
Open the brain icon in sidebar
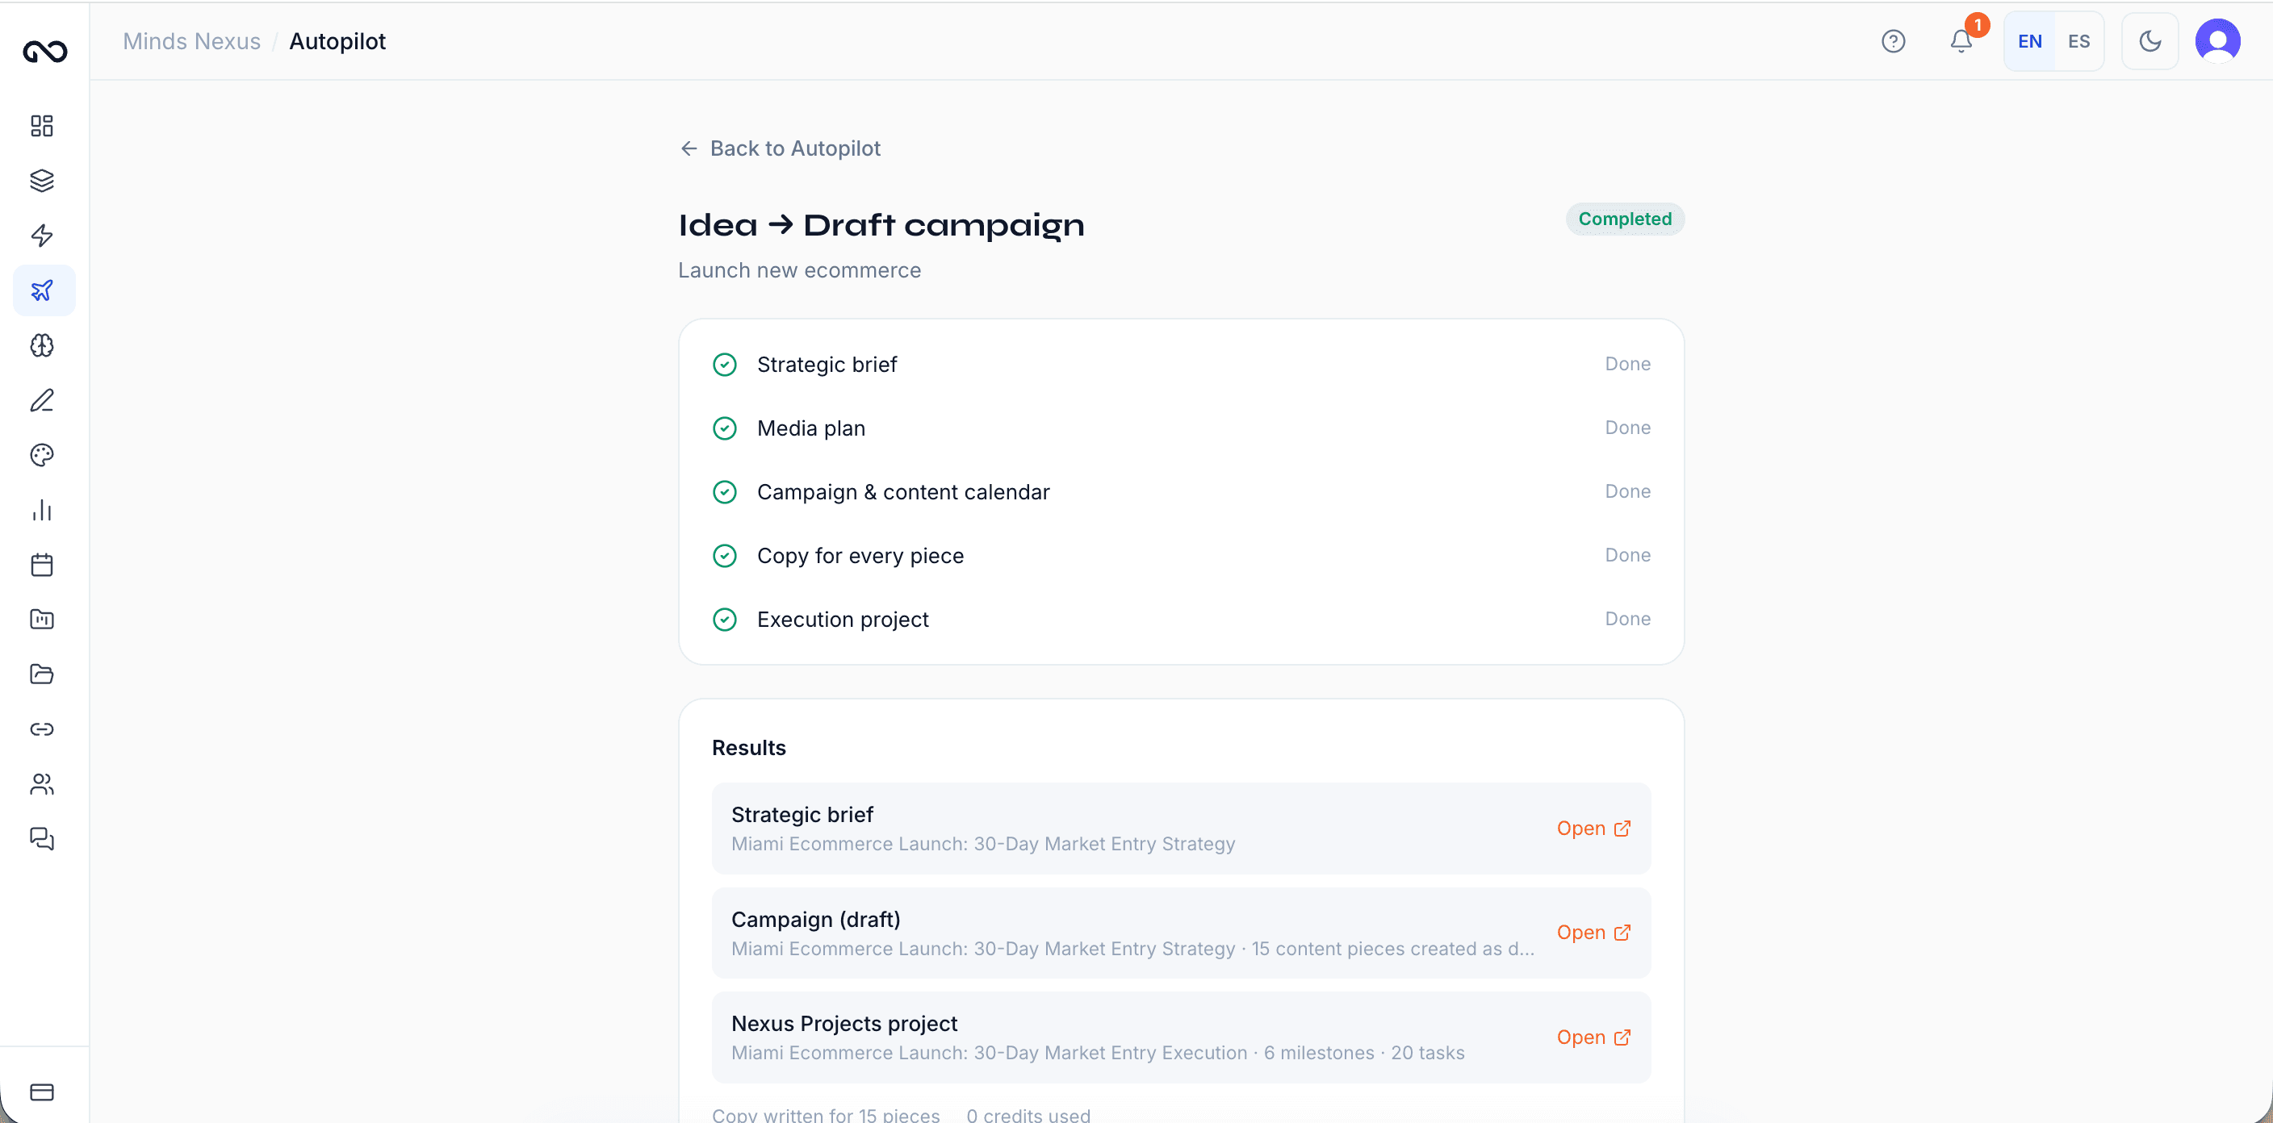[x=41, y=345]
